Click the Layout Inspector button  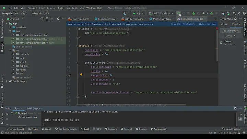tap(232, 129)
